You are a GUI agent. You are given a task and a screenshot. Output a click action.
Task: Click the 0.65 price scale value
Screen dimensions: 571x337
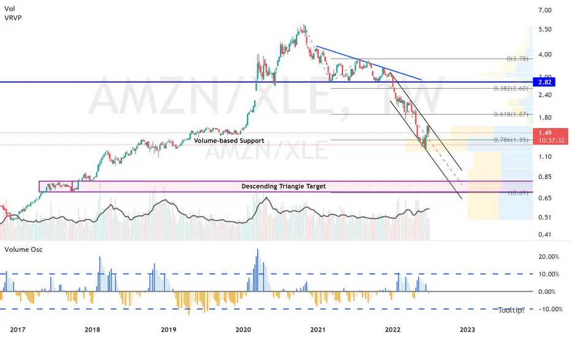click(x=545, y=198)
